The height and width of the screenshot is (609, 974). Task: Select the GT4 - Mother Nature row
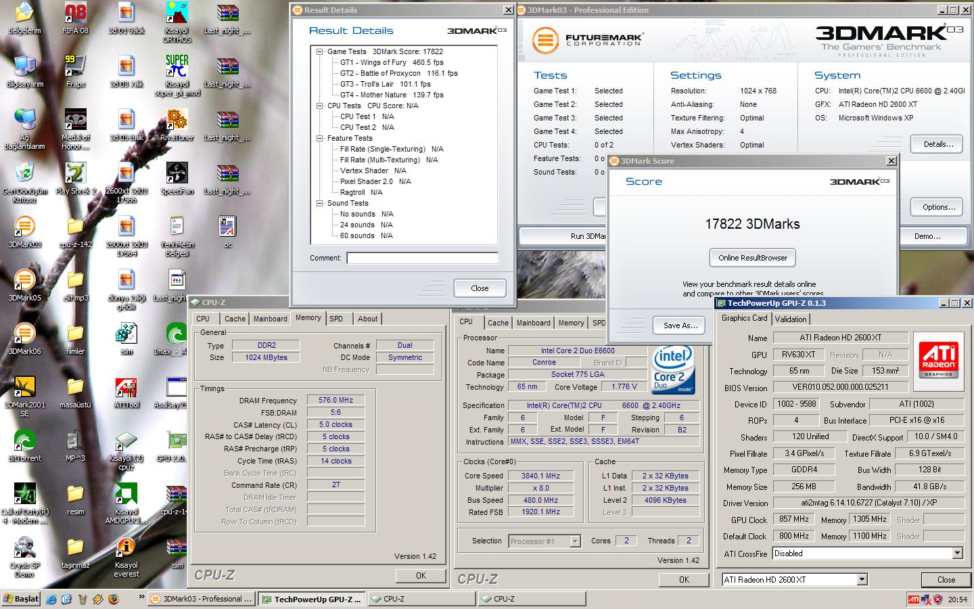coord(392,95)
